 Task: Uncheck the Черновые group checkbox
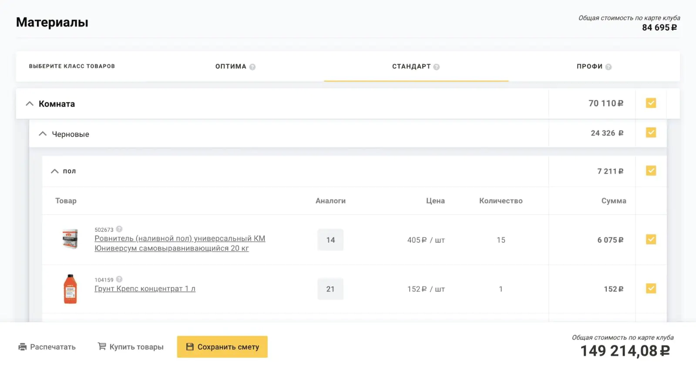pos(651,133)
